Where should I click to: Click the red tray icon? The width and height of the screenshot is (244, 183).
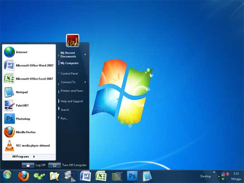point(227,174)
